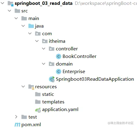137x128 pixels.
Task: Collapse the resources folder node
Action: tap(23, 86)
